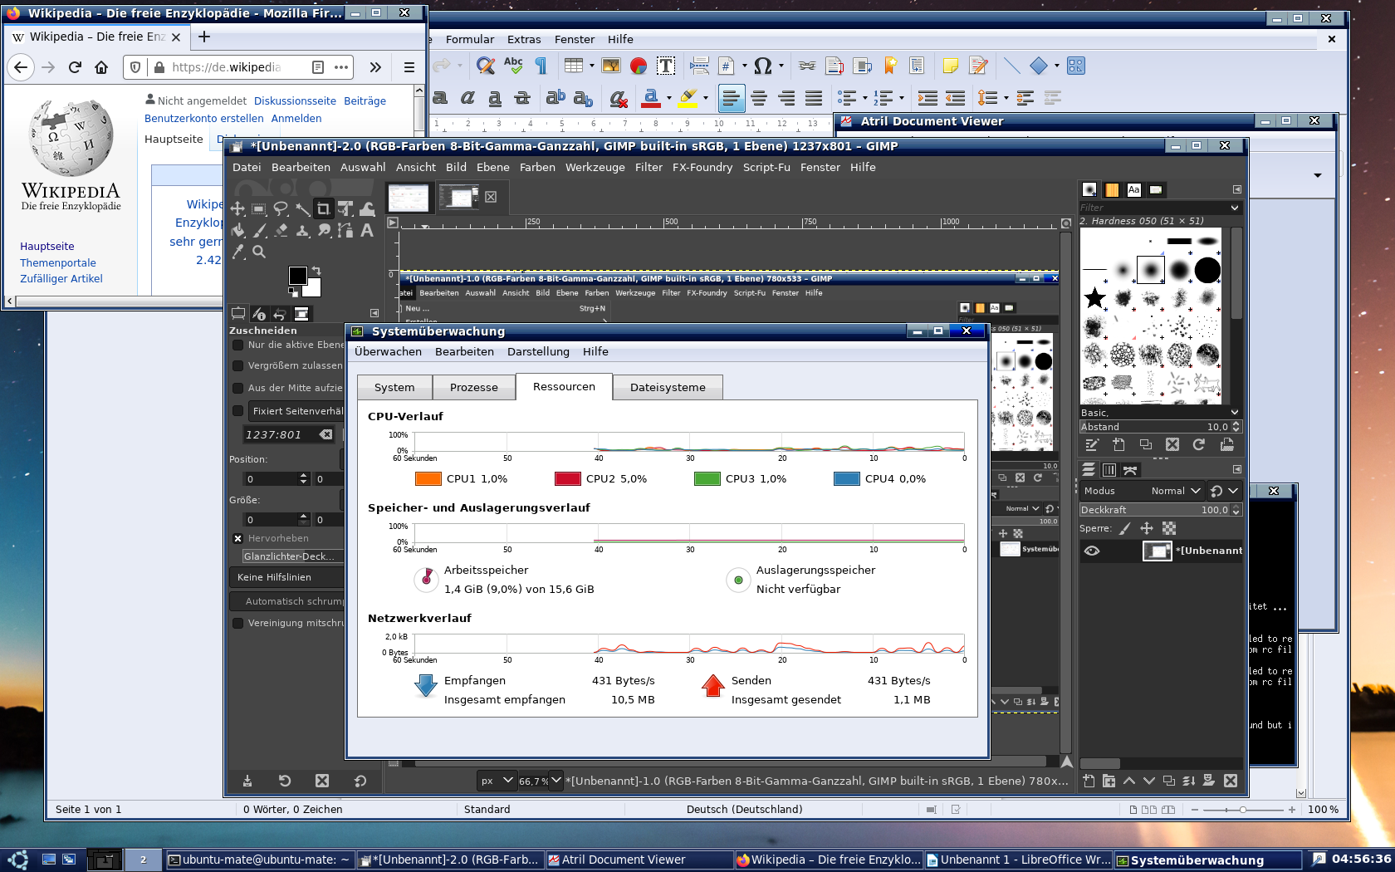Toggle formatting marks pilcrow in Writer
Image resolution: width=1395 pixels, height=872 pixels.
[x=541, y=66]
